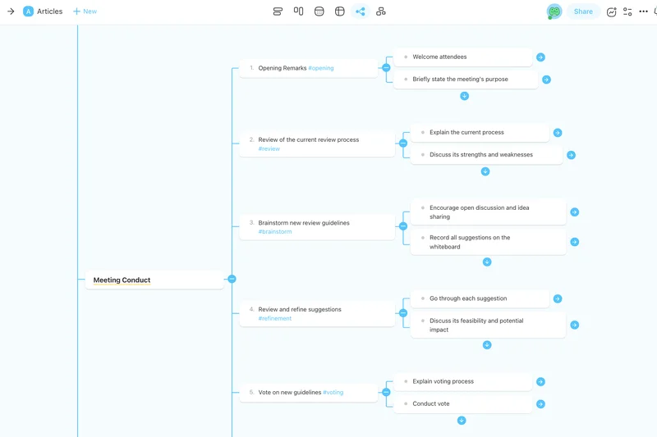
Task: Click the green frog user avatar
Action: click(554, 11)
